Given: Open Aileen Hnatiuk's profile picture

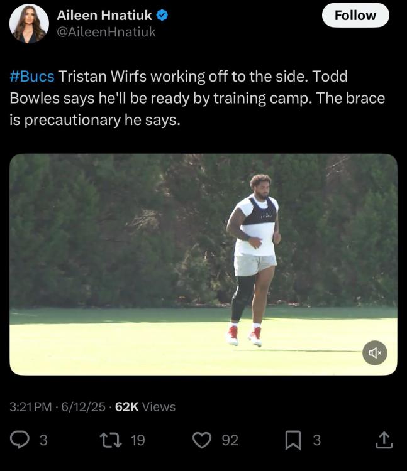Looking at the screenshot, I should pyautogui.click(x=29, y=23).
